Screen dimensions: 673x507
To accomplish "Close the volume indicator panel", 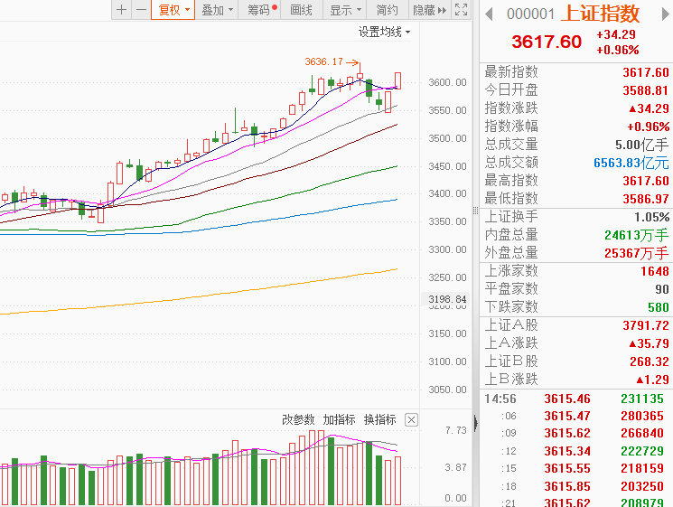I will point(411,420).
